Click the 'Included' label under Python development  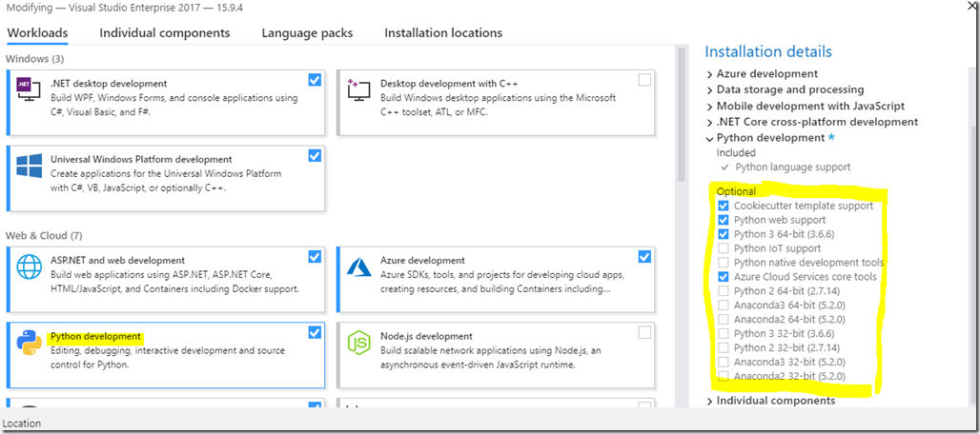coord(736,153)
